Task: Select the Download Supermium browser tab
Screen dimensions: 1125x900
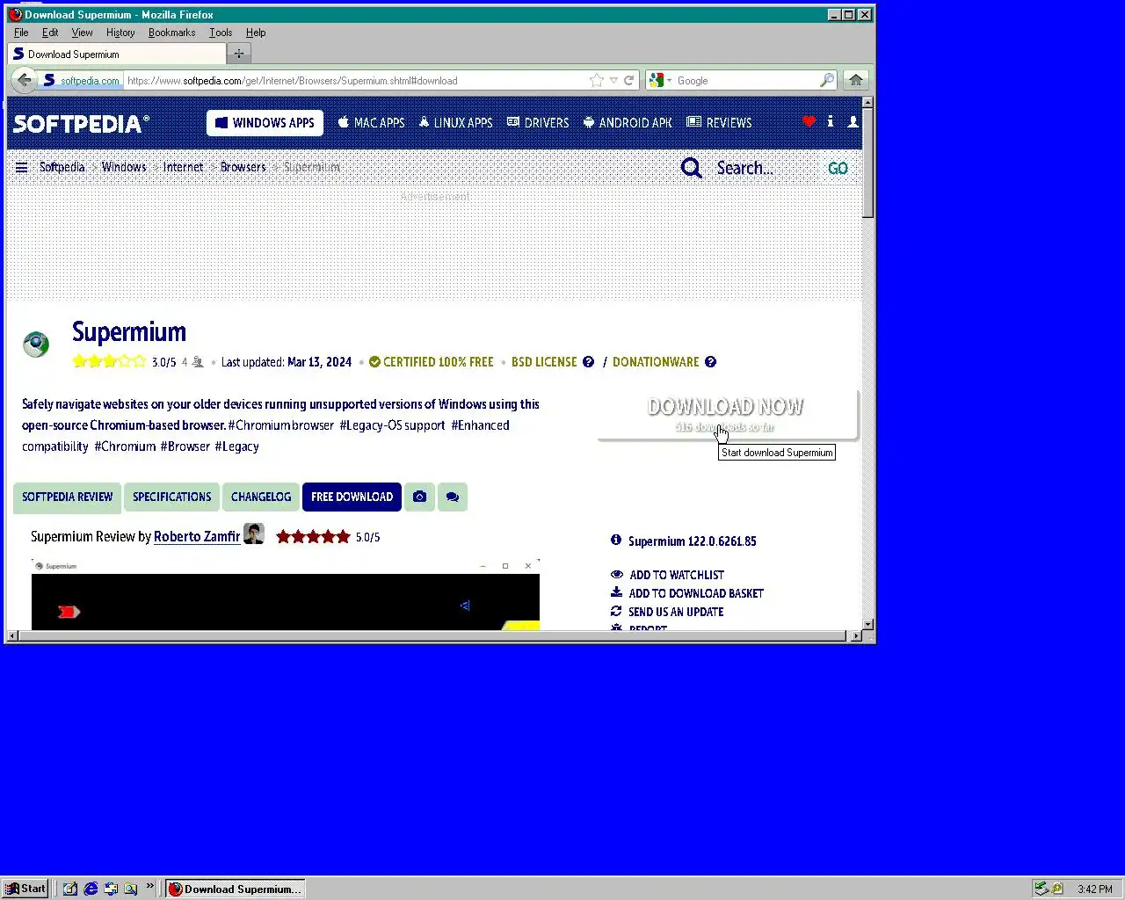Action: point(117,54)
